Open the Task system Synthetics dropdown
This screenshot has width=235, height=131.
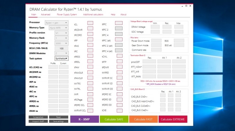(x=61, y=59)
